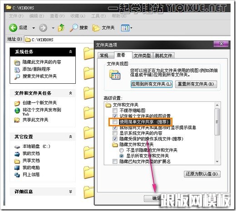The width and height of the screenshot is (236, 211).
Task: Uncheck 隐藏受保护的操作系统文件 checkbox
Action: 115,139
